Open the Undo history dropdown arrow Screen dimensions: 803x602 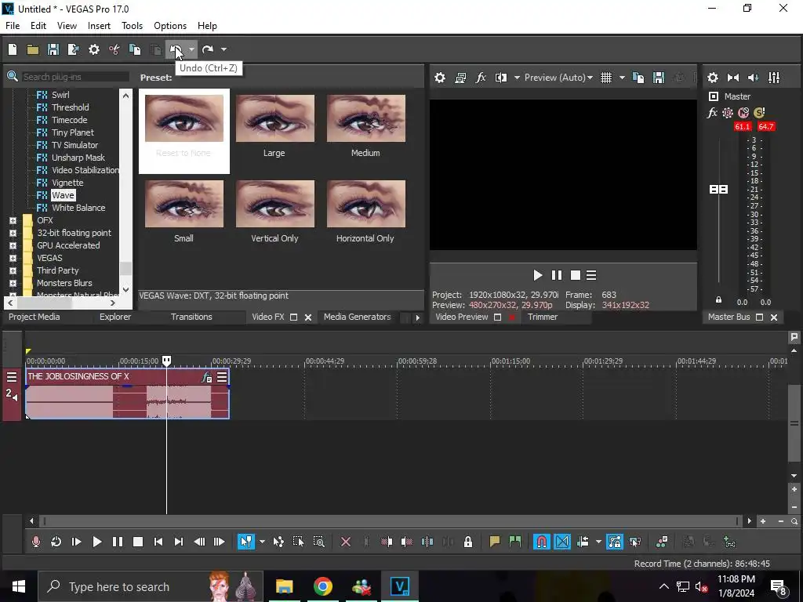click(191, 49)
